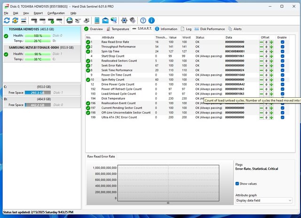The width and height of the screenshot is (301, 218).
Task: Open configuration via the gear toolbar icon
Action: (x=124, y=20)
